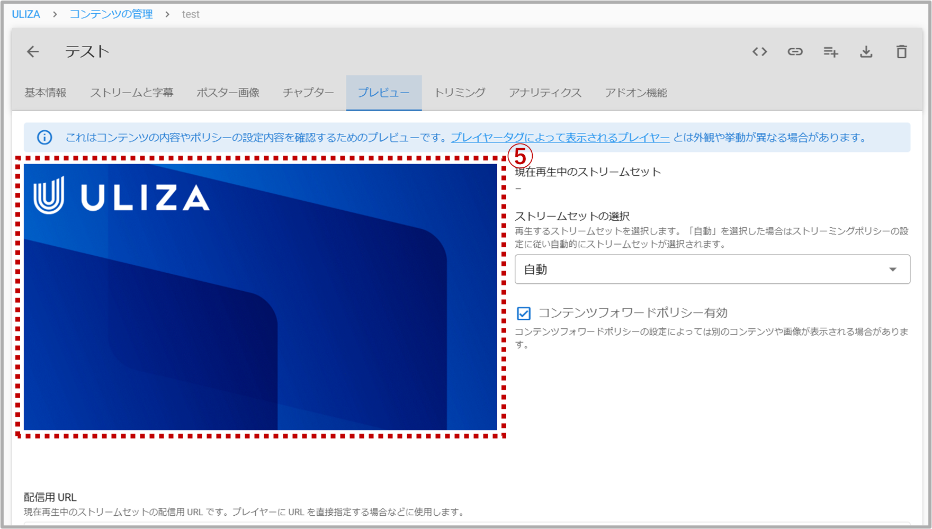Go to the チャプター tab
The height and width of the screenshot is (529, 932).
[x=308, y=93]
